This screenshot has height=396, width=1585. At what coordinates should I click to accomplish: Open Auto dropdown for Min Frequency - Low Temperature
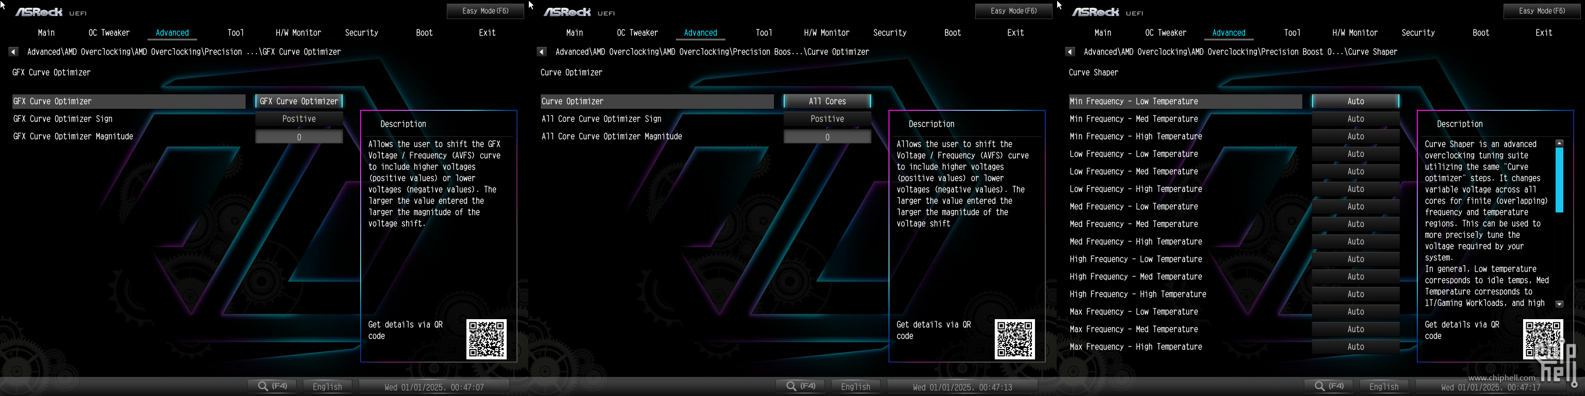[1355, 102]
